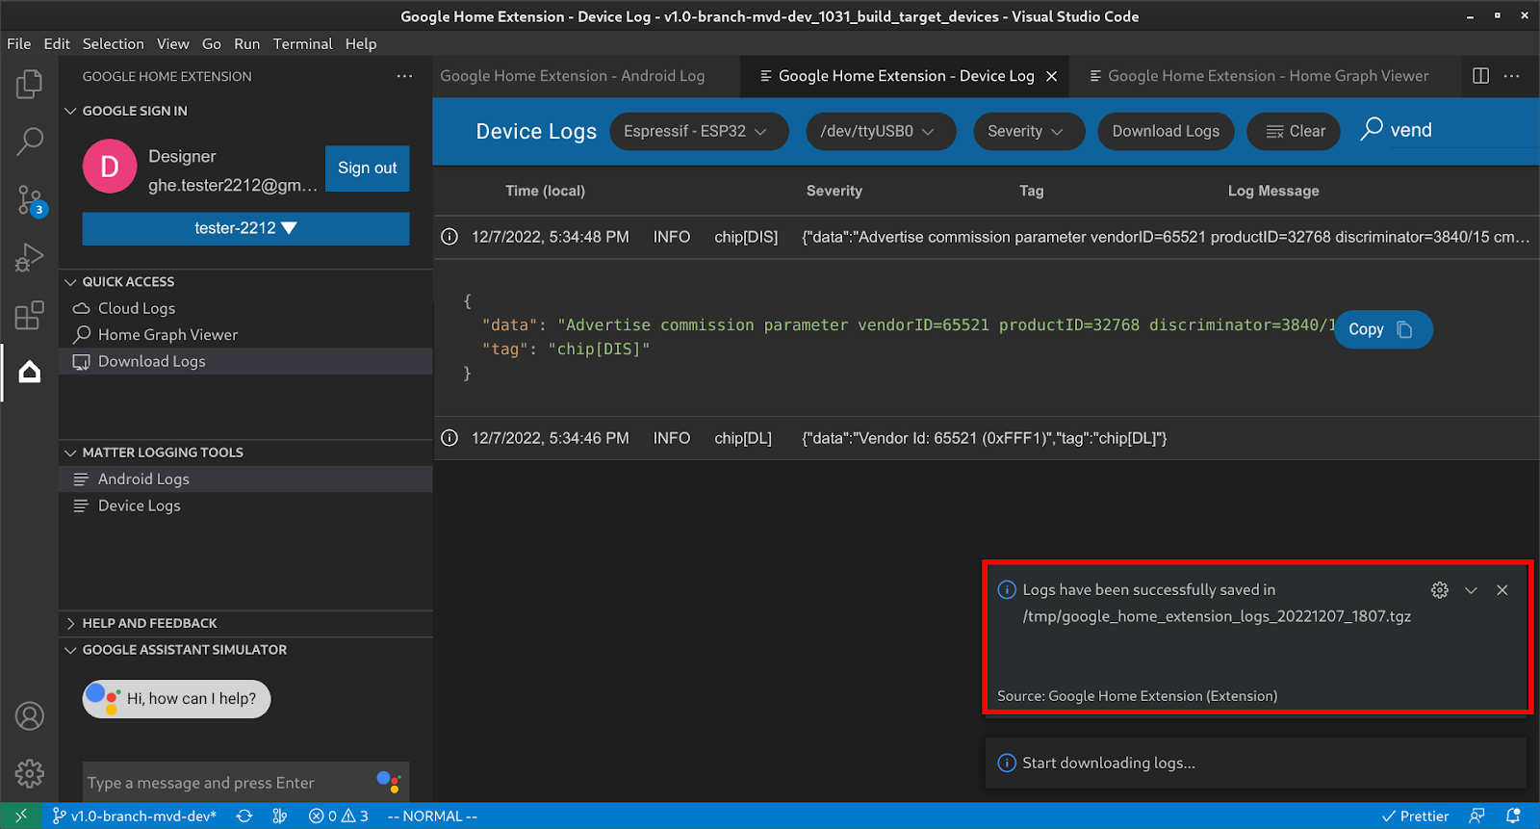Screen dimensions: 1540x829
Task: Open the Extensions view icon
Action: 29,315
